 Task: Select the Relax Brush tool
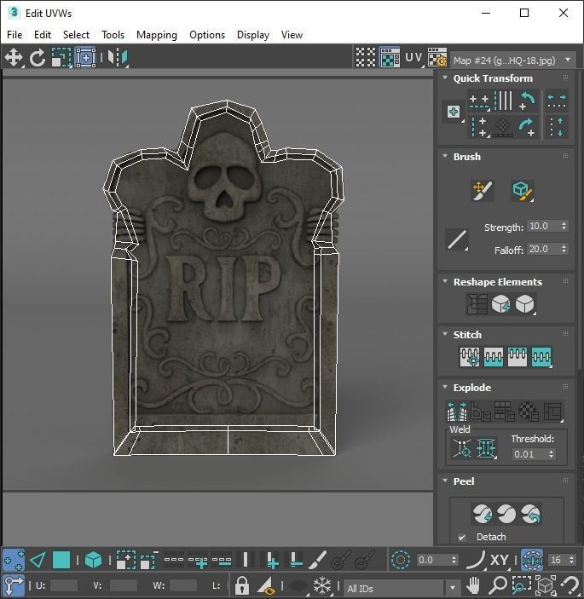522,191
